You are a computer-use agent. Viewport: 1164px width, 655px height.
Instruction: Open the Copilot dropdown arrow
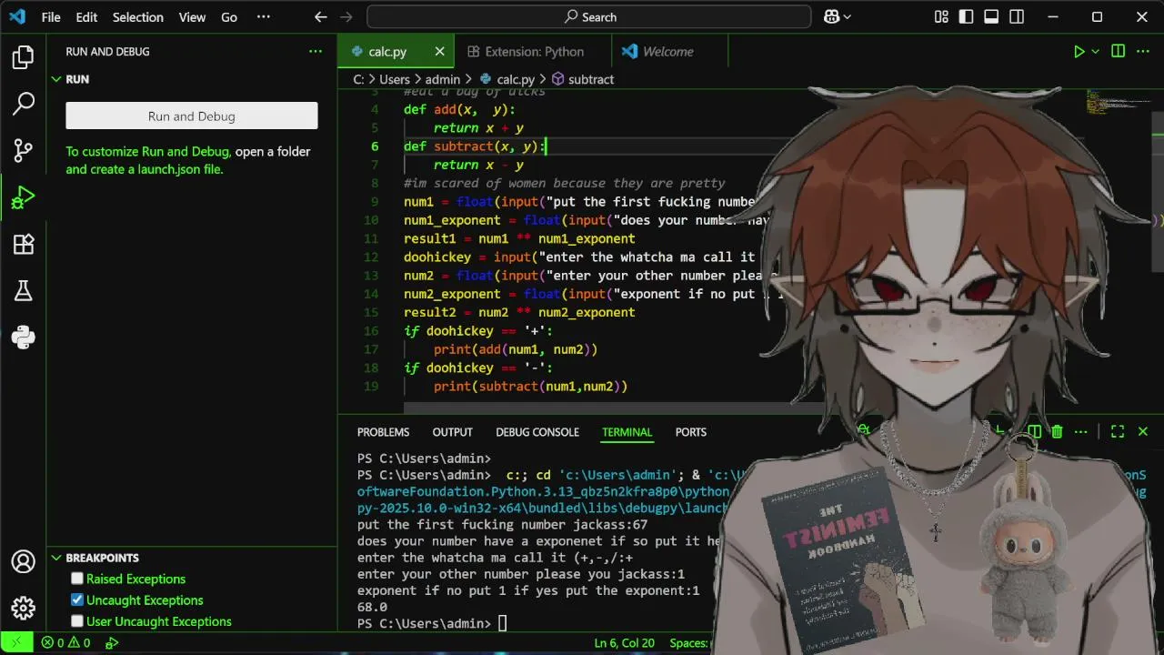(848, 16)
